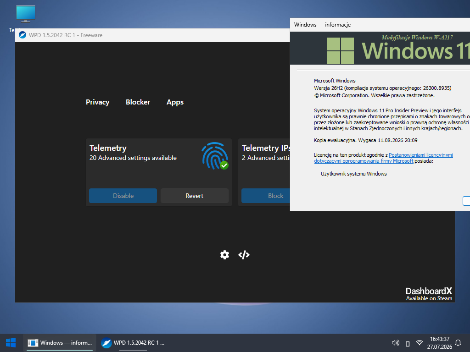The width and height of the screenshot is (470, 352).
Task: Click the Telemetry IPs card heading
Action: (x=266, y=148)
